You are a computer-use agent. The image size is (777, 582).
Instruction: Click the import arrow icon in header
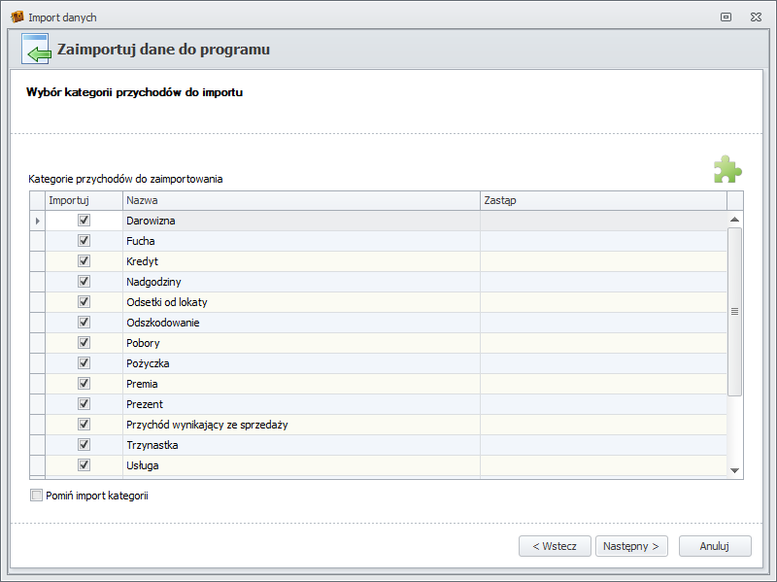(36, 50)
